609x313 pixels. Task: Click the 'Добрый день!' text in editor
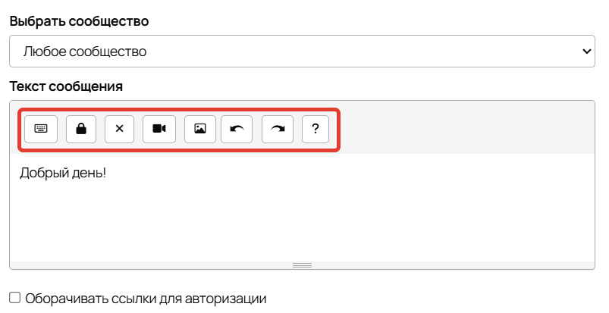pyautogui.click(x=63, y=173)
